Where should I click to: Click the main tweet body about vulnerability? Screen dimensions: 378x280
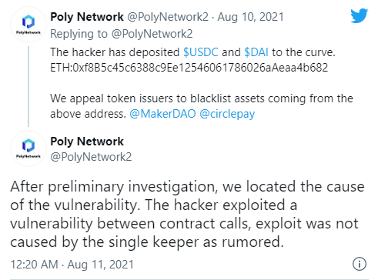click(187, 214)
